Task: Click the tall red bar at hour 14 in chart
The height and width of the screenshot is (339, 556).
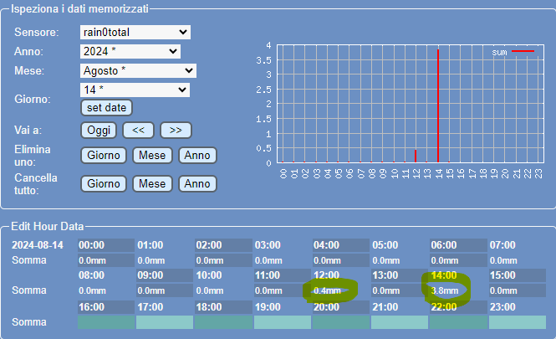Action: pos(438,105)
